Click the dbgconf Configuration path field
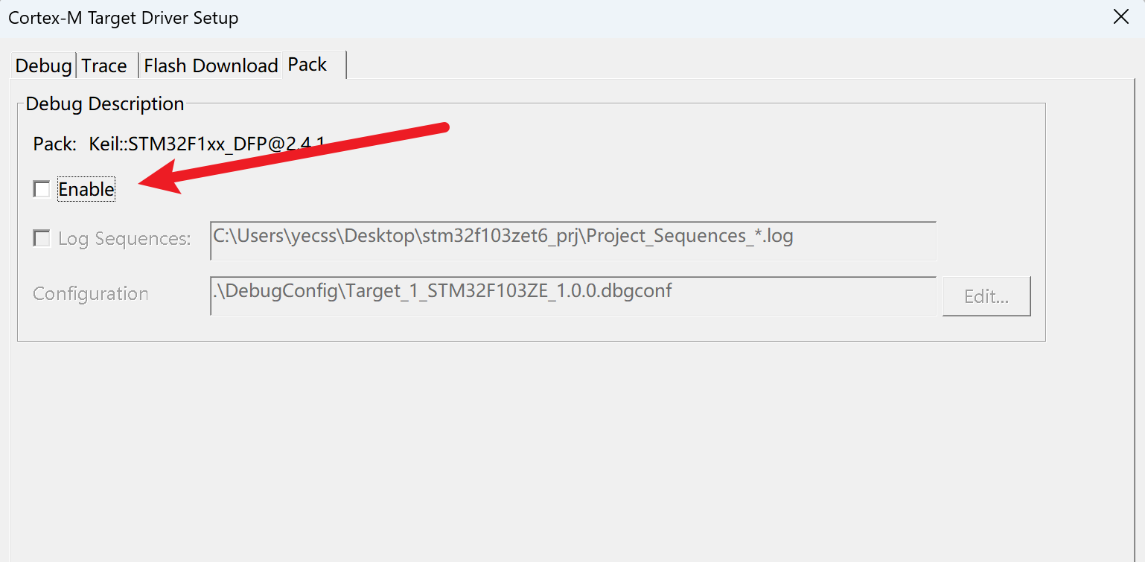The height and width of the screenshot is (562, 1145). tap(572, 296)
